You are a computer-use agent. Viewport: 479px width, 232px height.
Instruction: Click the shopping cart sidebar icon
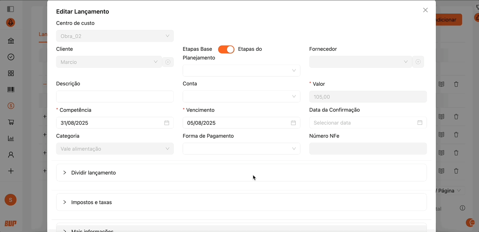pos(11,122)
